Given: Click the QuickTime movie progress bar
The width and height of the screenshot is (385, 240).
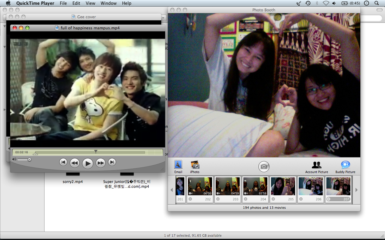Looking at the screenshot, I should 90,152.
